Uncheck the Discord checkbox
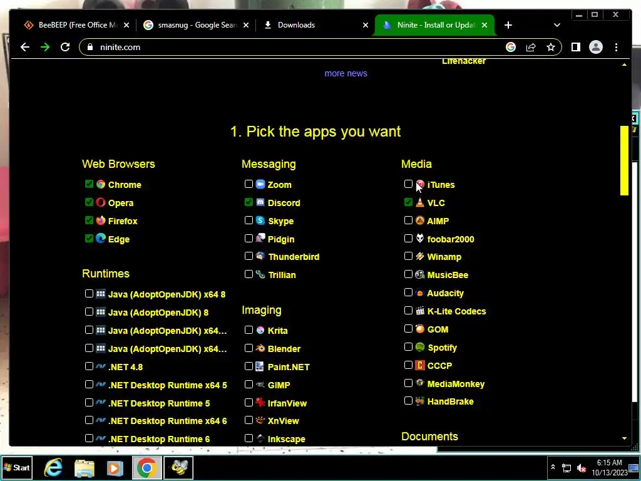 tap(249, 202)
